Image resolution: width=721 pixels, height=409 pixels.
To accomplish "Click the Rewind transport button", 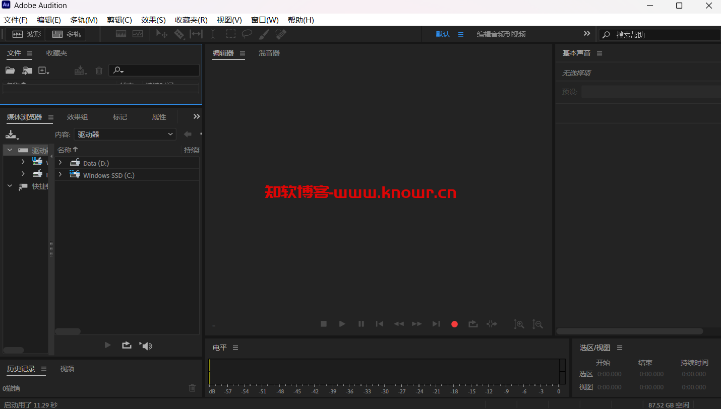I will pos(398,324).
